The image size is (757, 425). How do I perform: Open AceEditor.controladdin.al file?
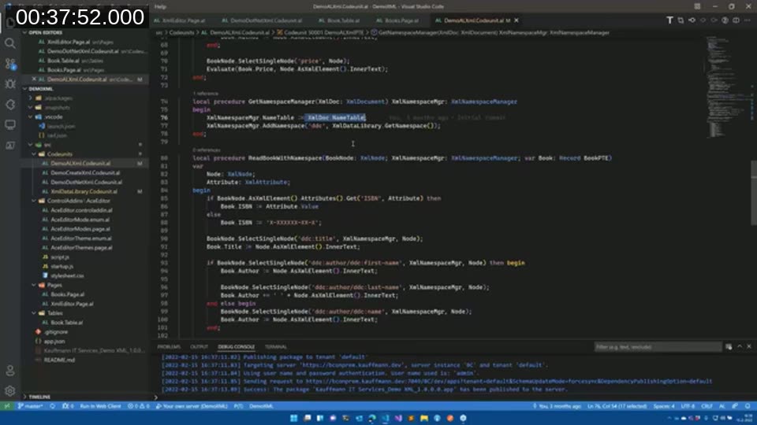pyautogui.click(x=81, y=210)
